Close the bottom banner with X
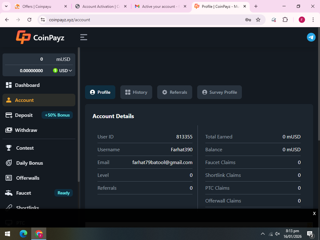 314,213
